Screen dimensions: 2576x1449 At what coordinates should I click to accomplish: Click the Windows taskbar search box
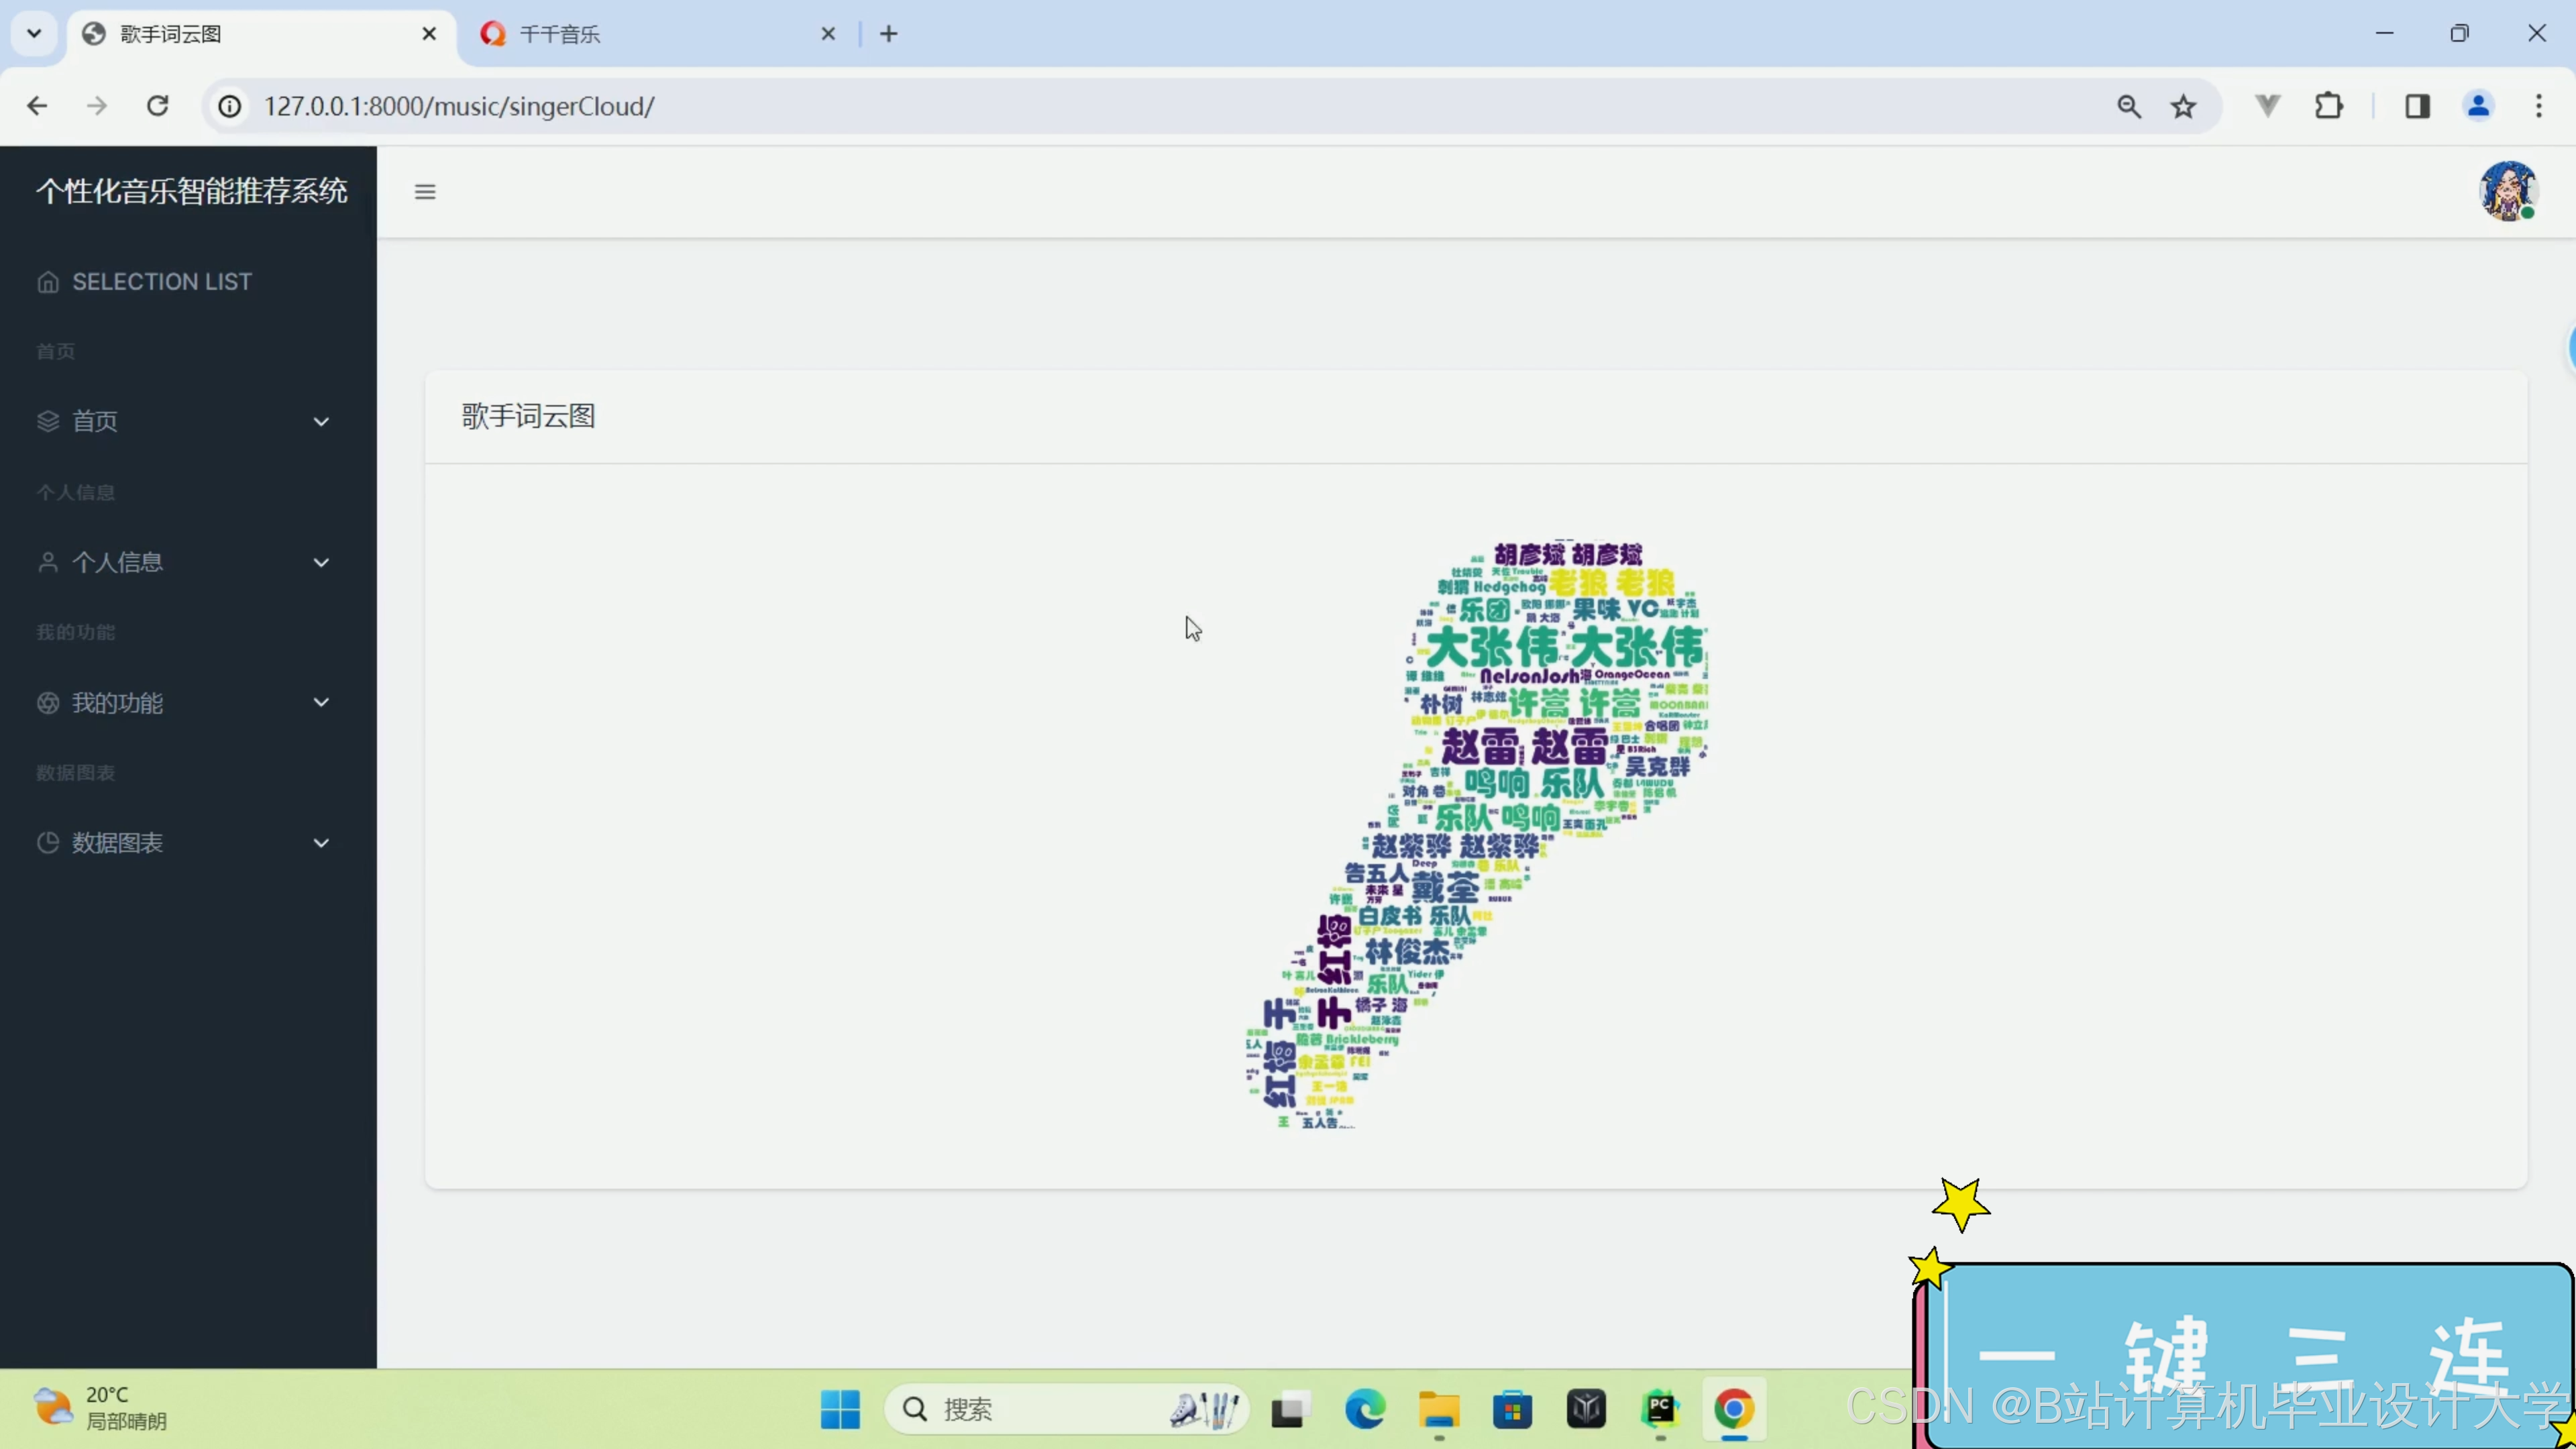[1050, 1409]
